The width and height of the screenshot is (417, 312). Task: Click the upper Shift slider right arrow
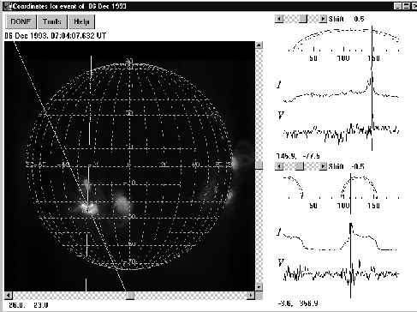(x=323, y=19)
